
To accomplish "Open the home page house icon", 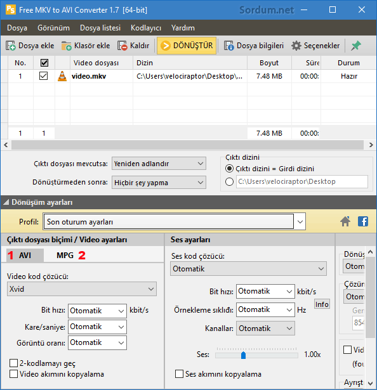I will pyautogui.click(x=345, y=221).
